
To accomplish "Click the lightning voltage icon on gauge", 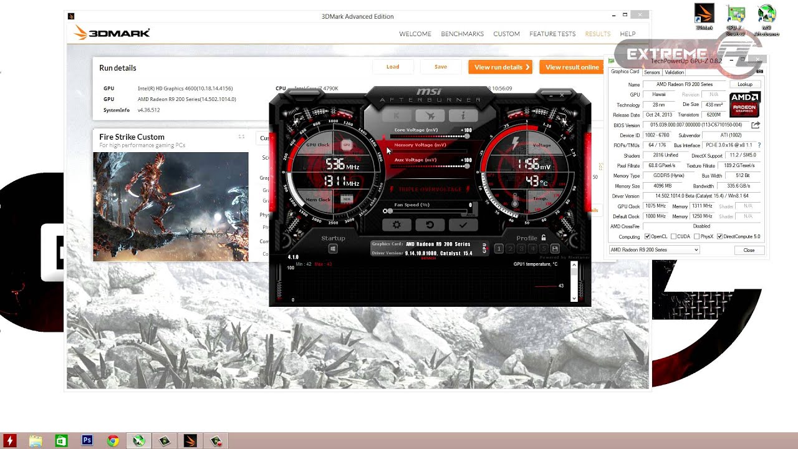I will 515,144.
